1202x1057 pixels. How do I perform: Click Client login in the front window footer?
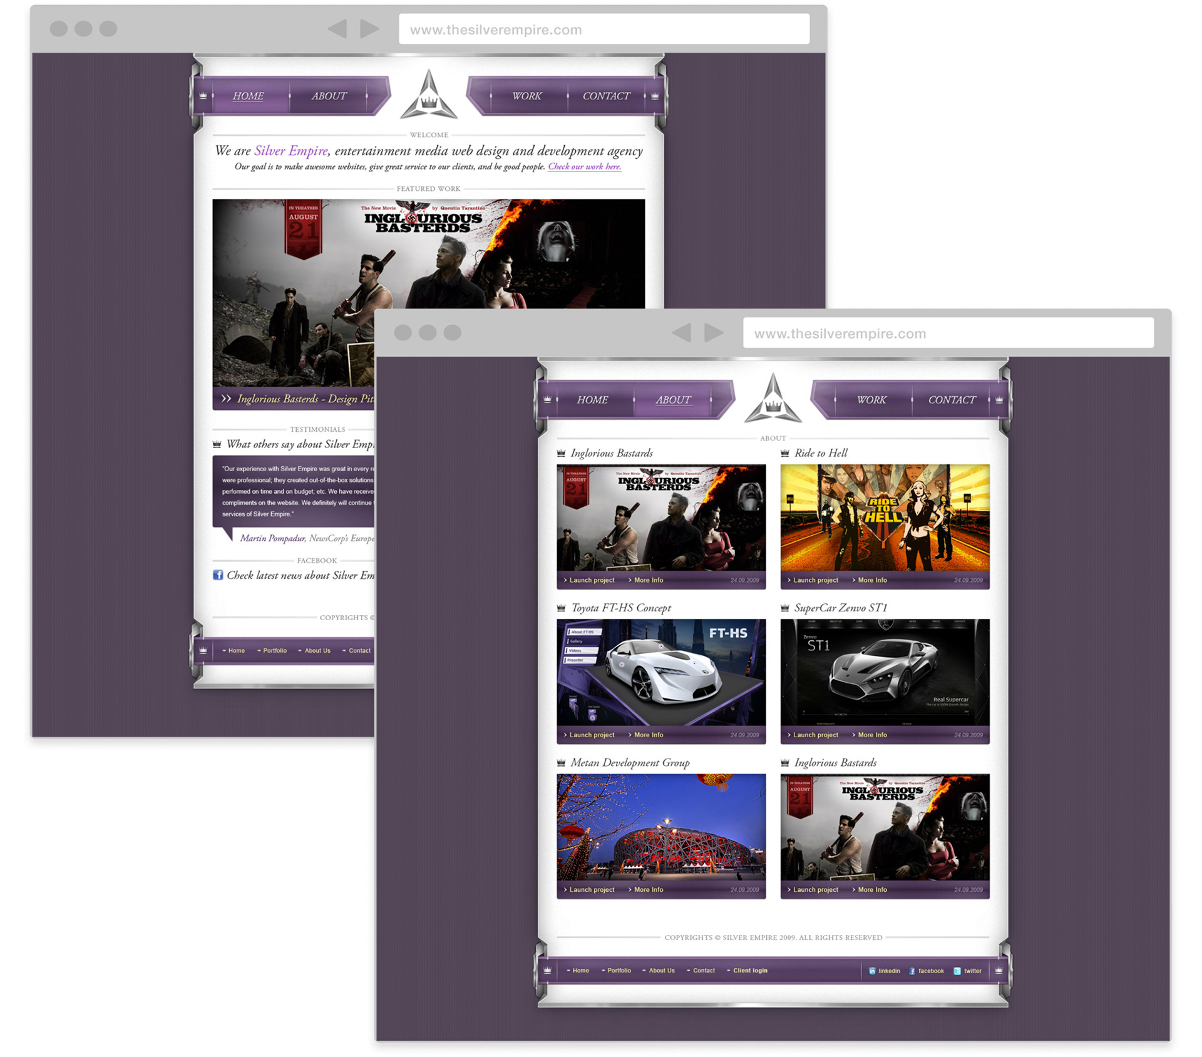[750, 971]
